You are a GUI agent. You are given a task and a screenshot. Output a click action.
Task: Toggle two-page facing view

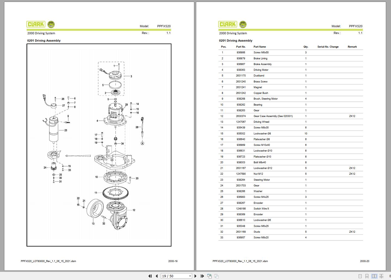pos(374,276)
